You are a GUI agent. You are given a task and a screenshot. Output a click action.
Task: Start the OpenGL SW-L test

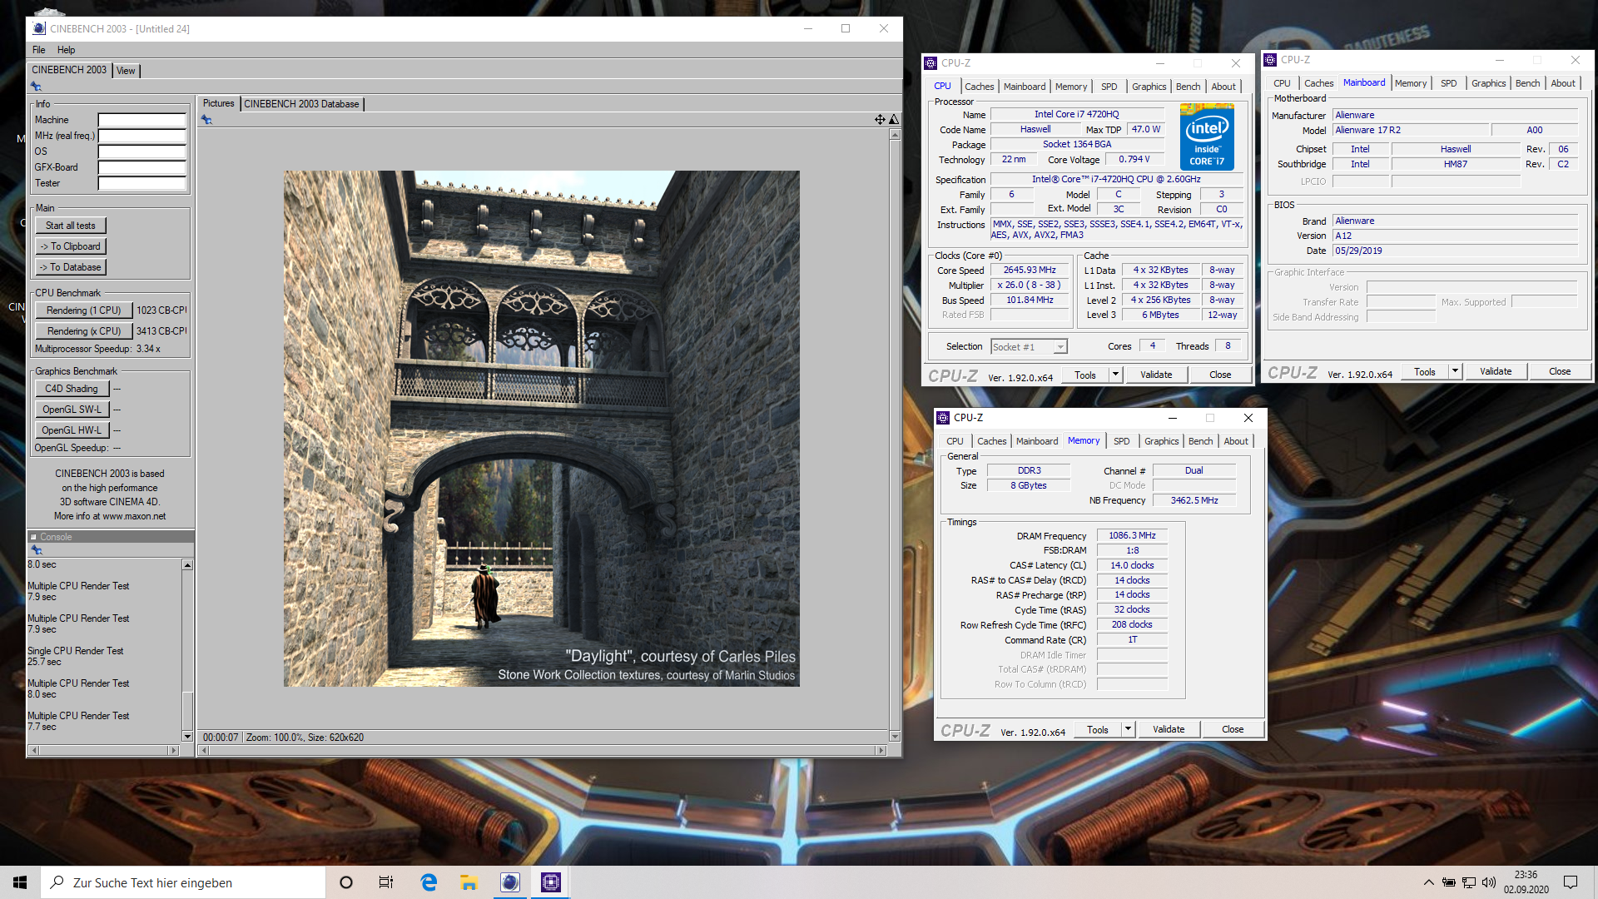72,410
